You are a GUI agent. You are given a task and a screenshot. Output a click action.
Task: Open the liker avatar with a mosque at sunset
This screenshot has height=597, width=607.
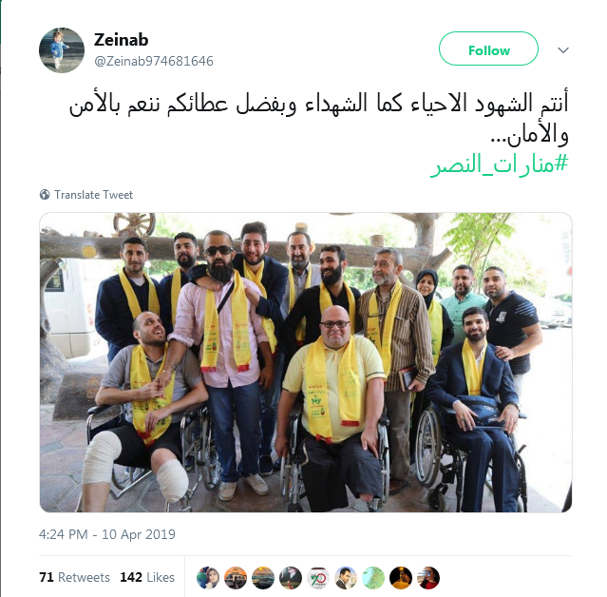pyautogui.click(x=236, y=578)
